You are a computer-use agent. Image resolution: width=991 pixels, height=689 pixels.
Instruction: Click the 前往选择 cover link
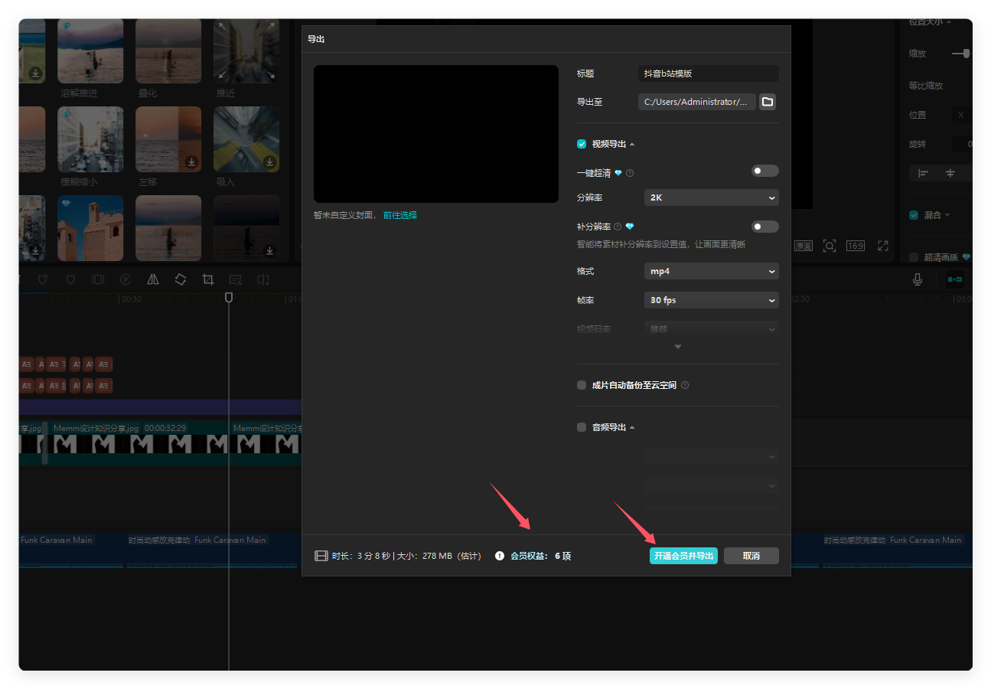coord(400,215)
